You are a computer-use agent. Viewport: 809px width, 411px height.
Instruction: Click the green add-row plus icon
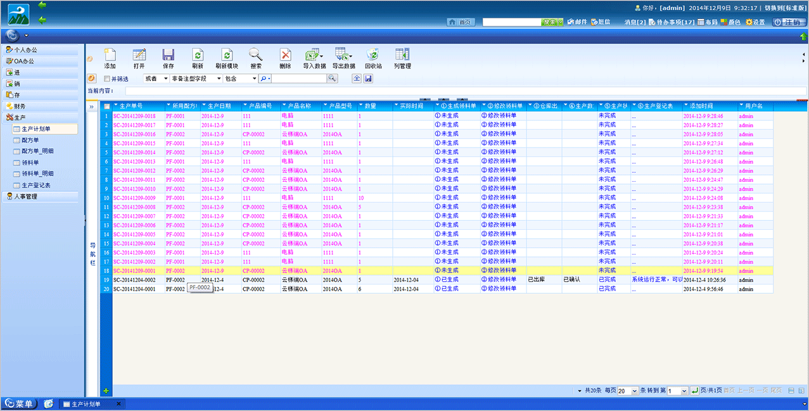(106, 391)
